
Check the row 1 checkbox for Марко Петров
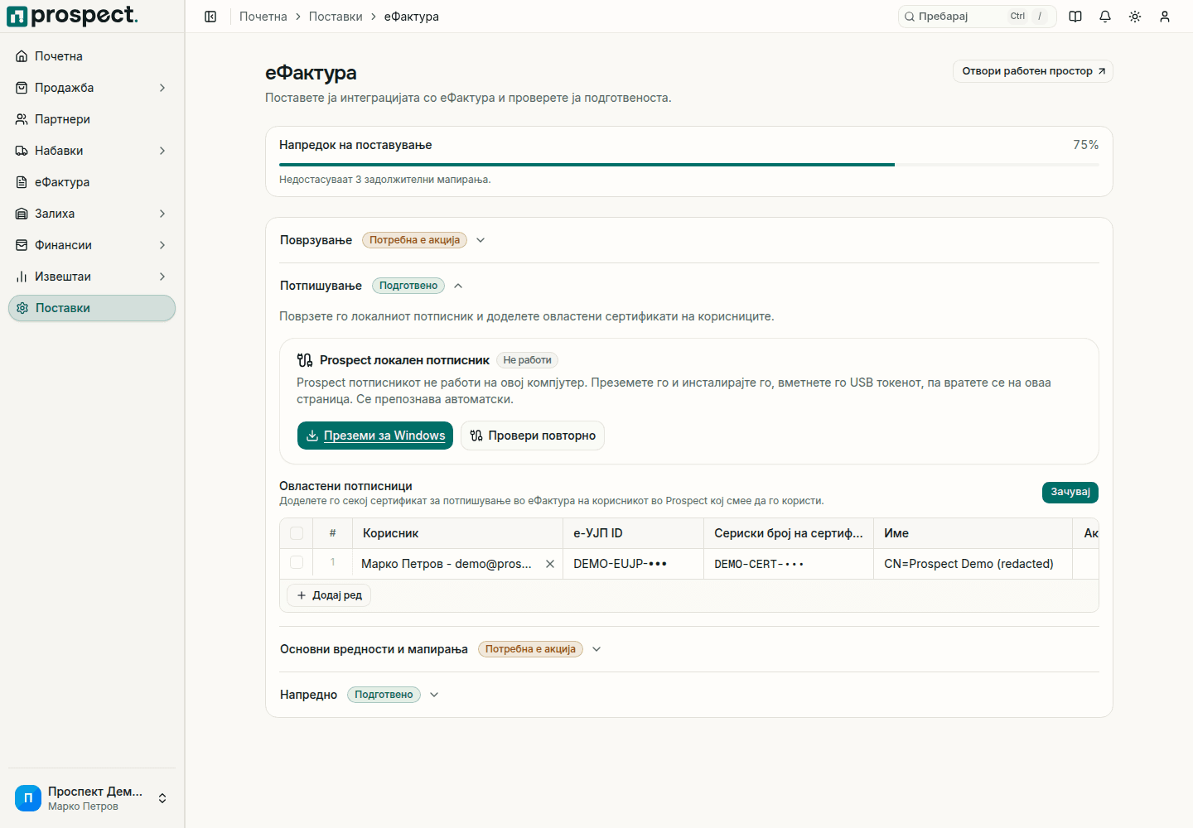click(297, 563)
